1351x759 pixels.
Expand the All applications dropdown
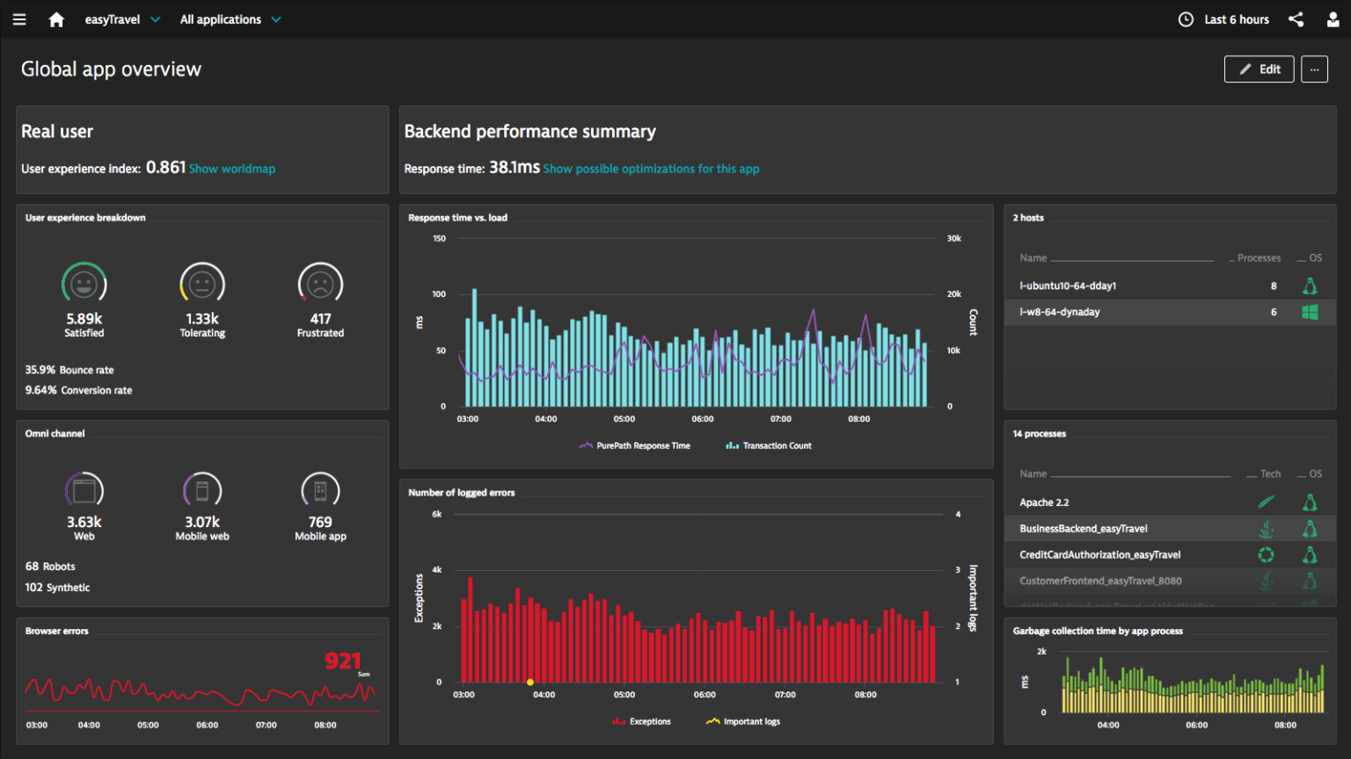(230, 18)
